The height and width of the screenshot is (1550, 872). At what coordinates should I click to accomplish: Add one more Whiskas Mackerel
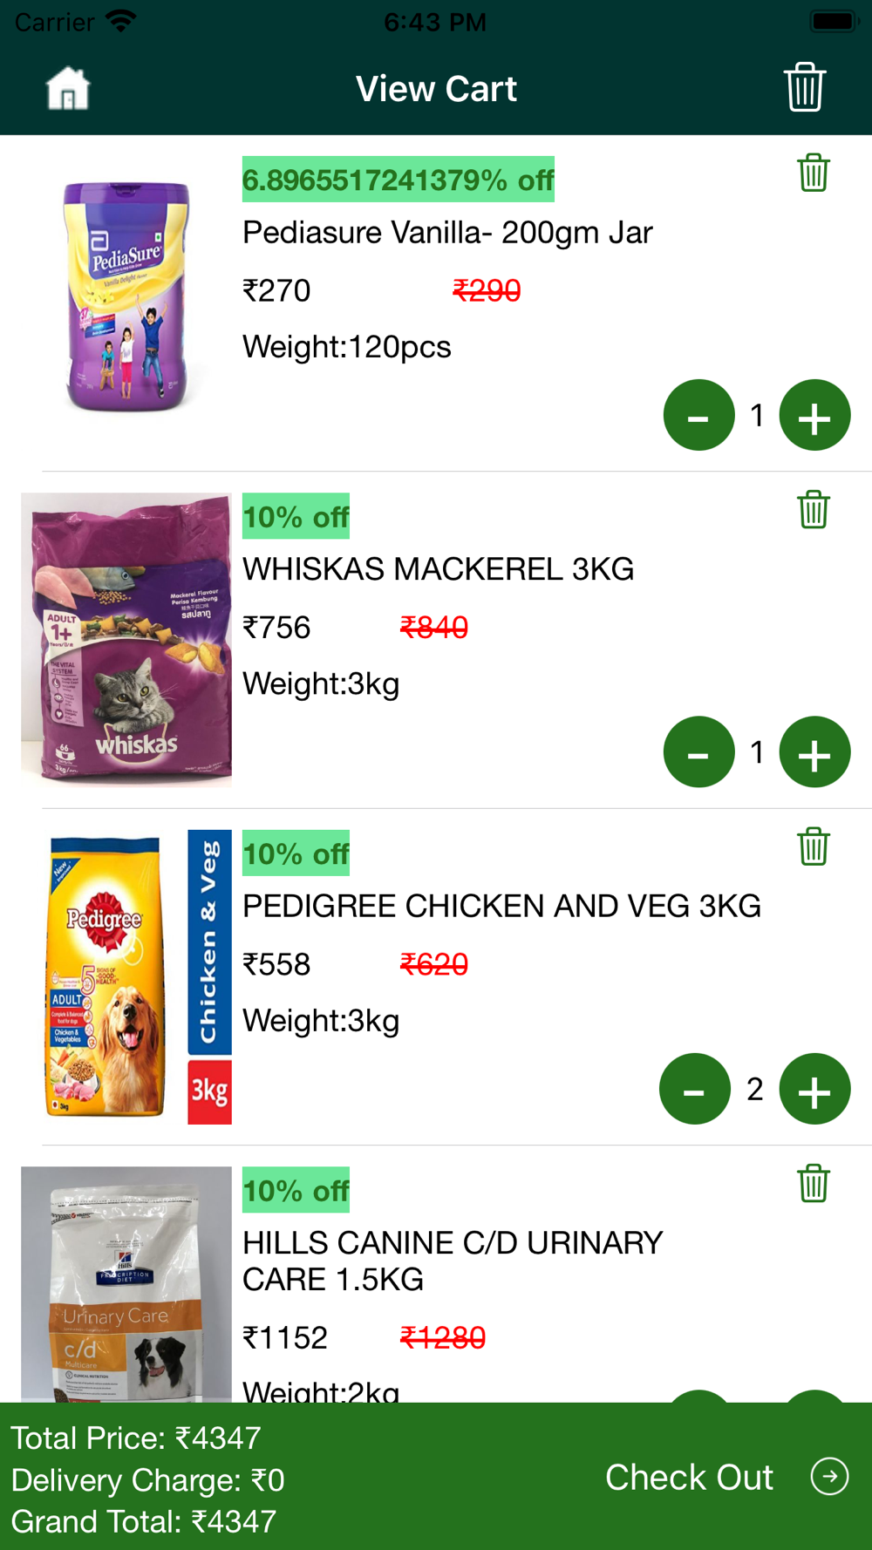(814, 752)
